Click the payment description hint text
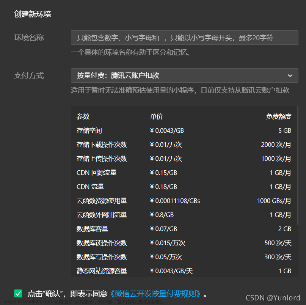 point(180,90)
